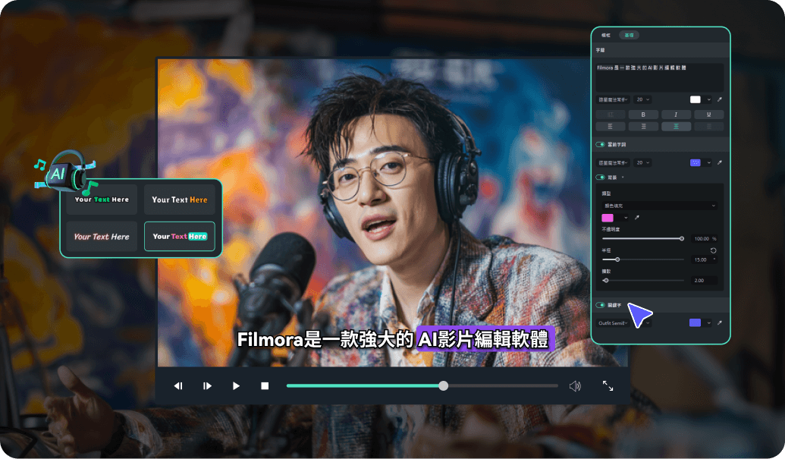
Task: Stop the video playback
Action: (x=265, y=386)
